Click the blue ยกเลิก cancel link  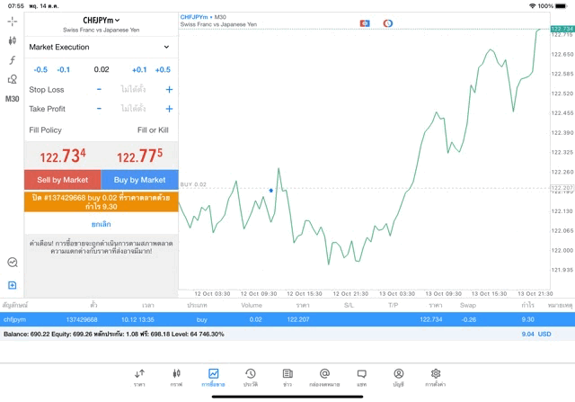coord(102,224)
